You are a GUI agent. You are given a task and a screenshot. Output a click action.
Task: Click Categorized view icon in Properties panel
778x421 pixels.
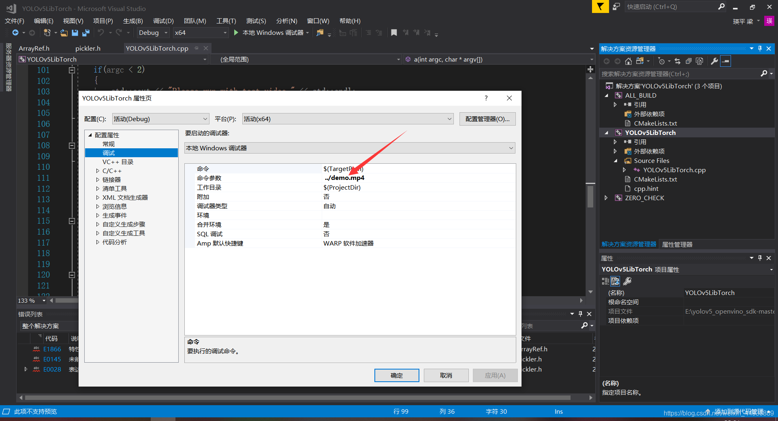click(x=605, y=281)
